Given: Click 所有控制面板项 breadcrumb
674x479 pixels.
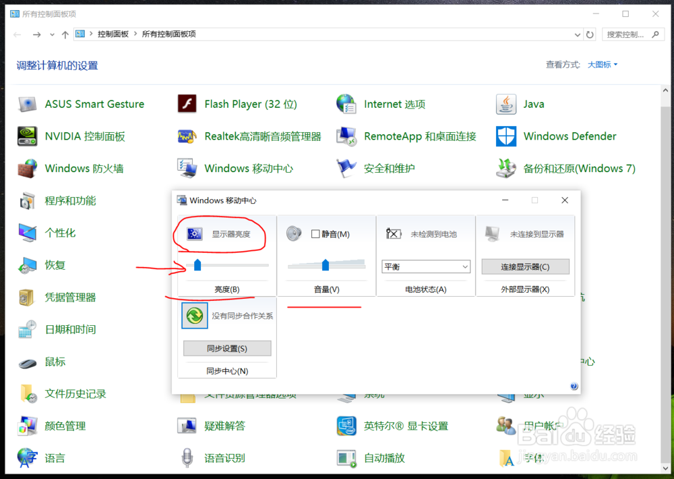Looking at the screenshot, I should 169,34.
